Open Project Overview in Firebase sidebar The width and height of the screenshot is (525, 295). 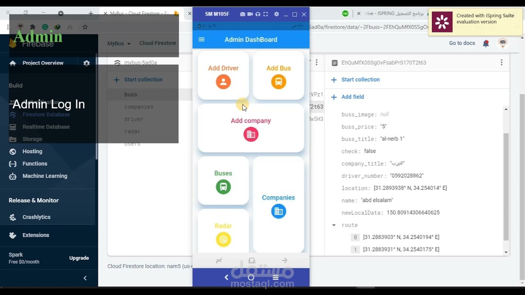click(43, 63)
